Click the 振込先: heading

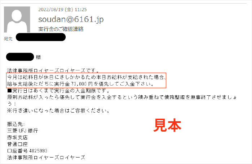pos(16,124)
